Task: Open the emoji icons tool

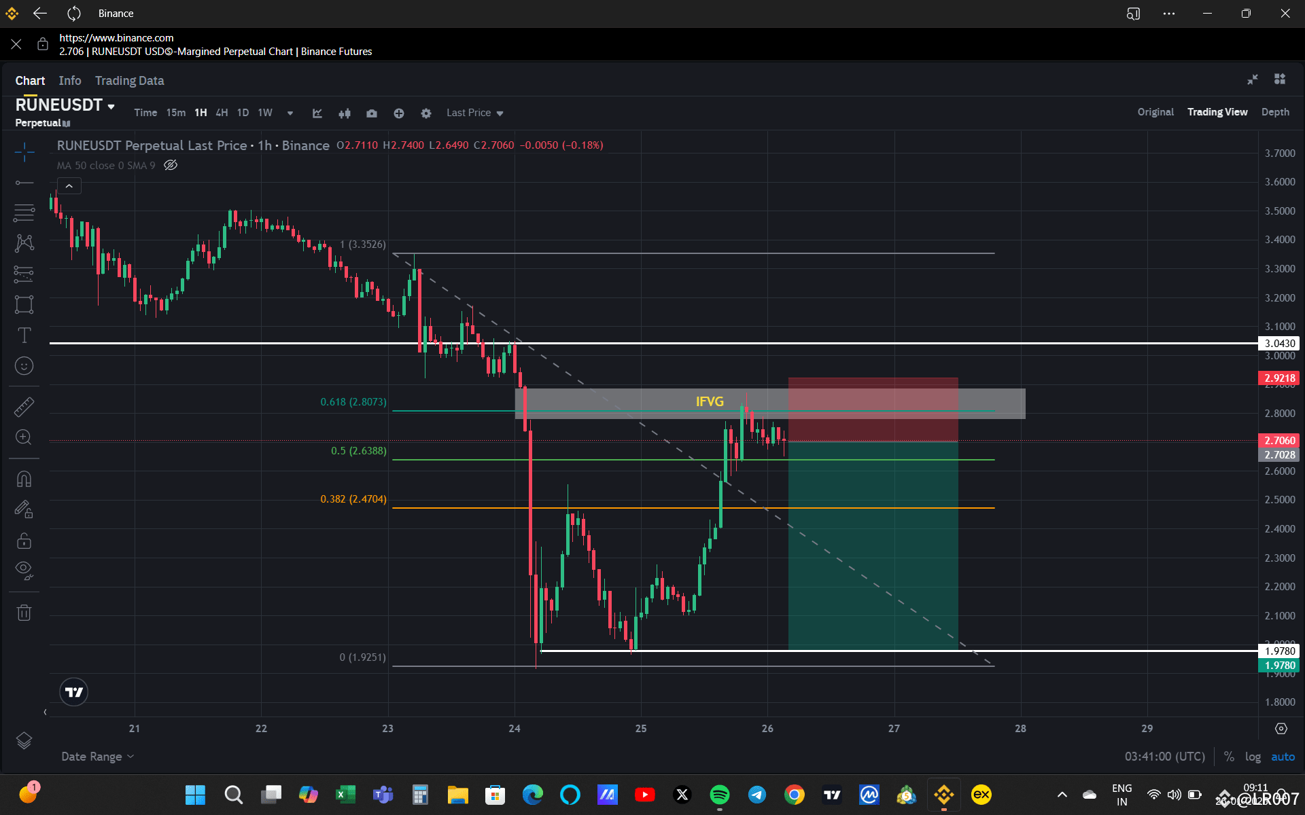Action: click(x=24, y=366)
